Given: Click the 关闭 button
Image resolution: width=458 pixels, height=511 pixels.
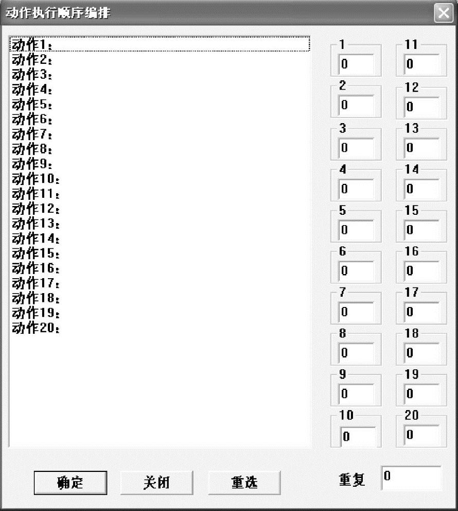Looking at the screenshot, I should (156, 483).
